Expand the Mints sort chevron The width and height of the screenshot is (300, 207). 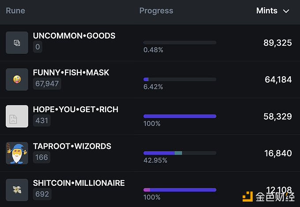tap(286, 11)
